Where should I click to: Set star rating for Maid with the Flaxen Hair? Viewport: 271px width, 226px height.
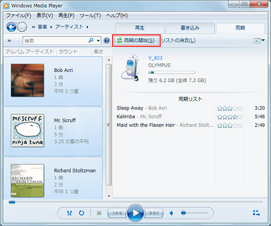[230, 126]
